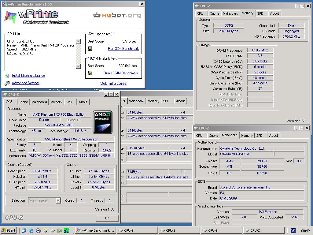
Task: Click the BIOS date 01/13/2009
Action: tap(262, 198)
